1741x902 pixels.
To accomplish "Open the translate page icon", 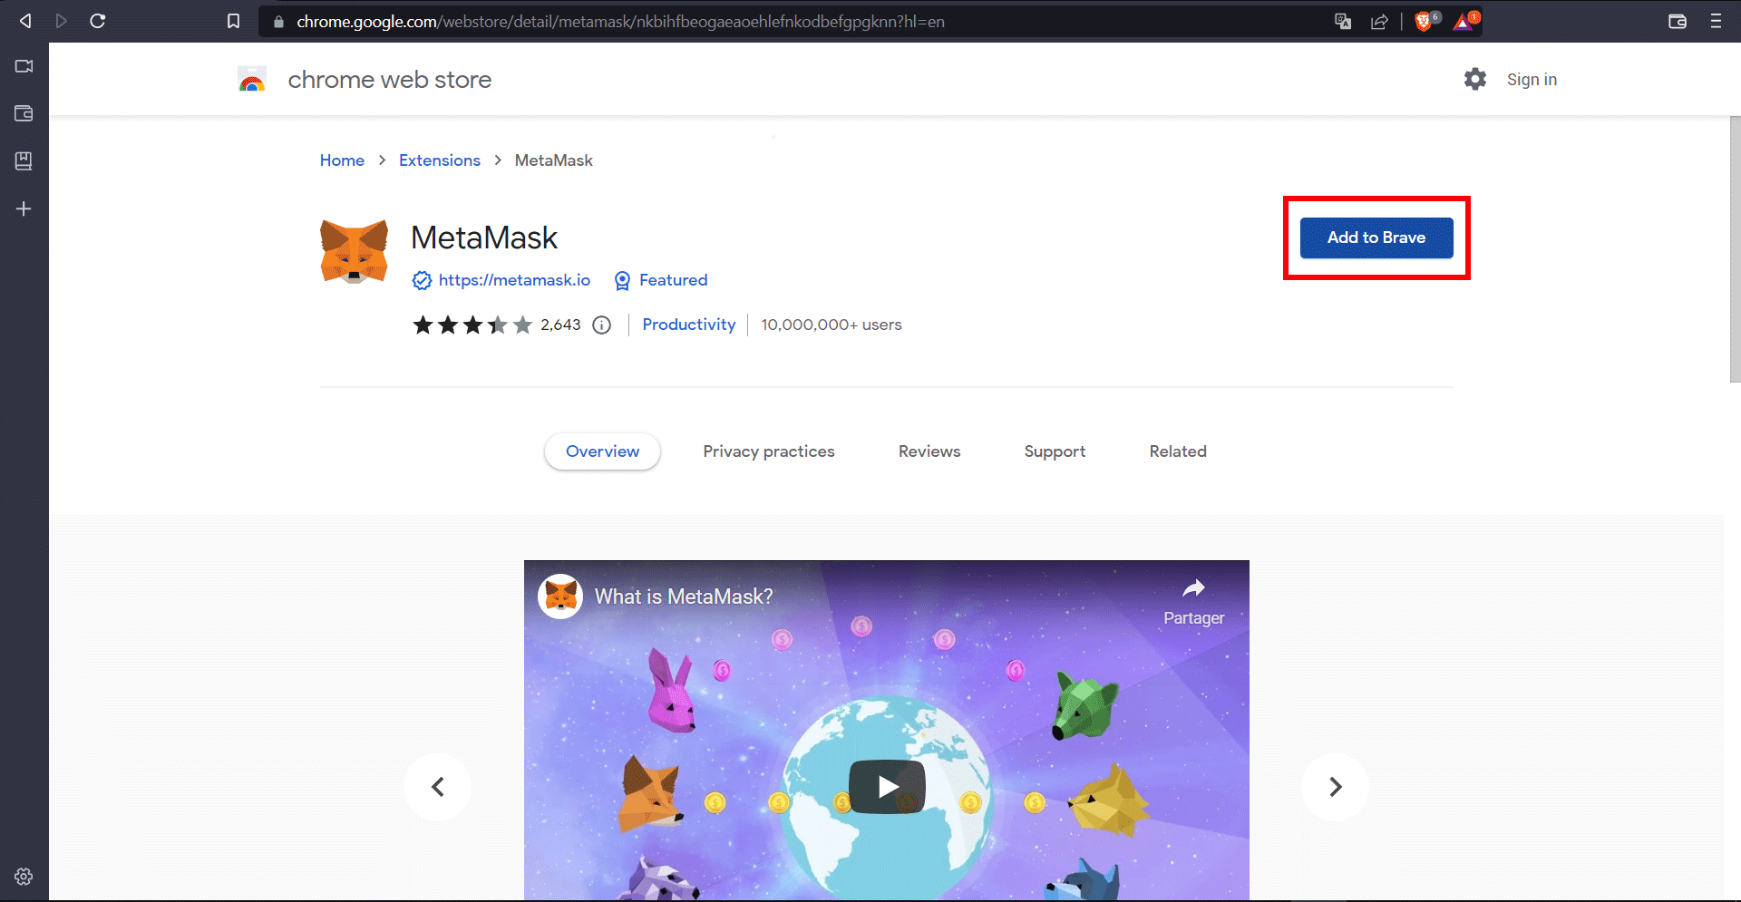I will [x=1343, y=21].
